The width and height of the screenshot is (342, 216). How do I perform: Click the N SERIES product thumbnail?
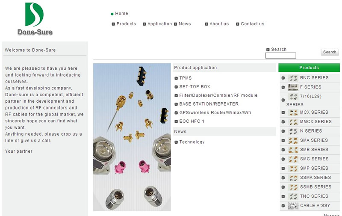click(x=293, y=131)
